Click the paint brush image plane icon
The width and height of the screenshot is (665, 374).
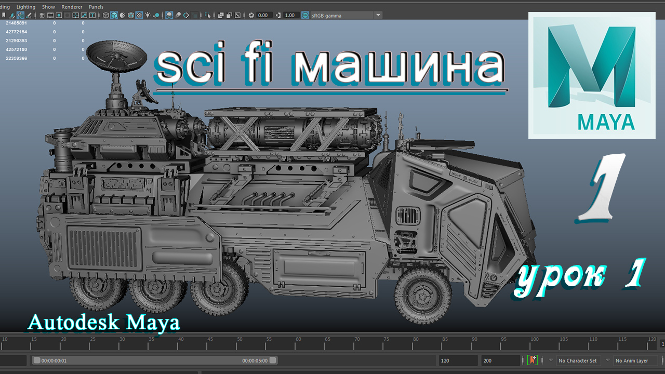coord(29,15)
